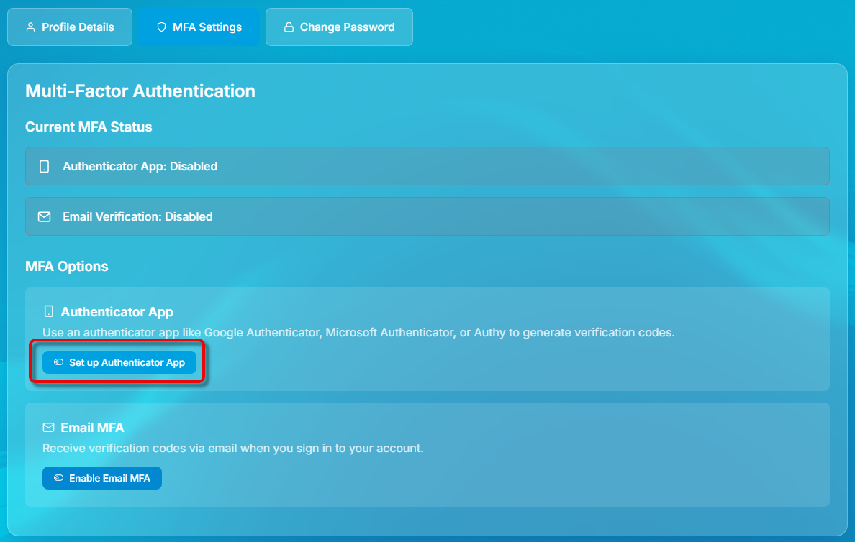Viewport: 855px width, 542px height.
Task: Switch to the Profile Details tab
Action: tap(69, 27)
